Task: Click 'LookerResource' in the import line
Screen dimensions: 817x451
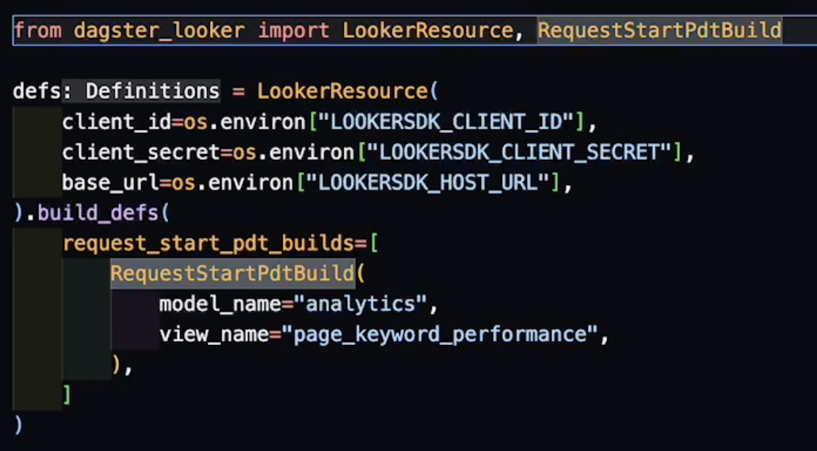Action: point(428,31)
